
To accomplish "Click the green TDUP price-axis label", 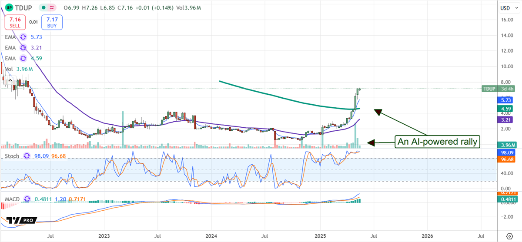I will click(489, 89).
